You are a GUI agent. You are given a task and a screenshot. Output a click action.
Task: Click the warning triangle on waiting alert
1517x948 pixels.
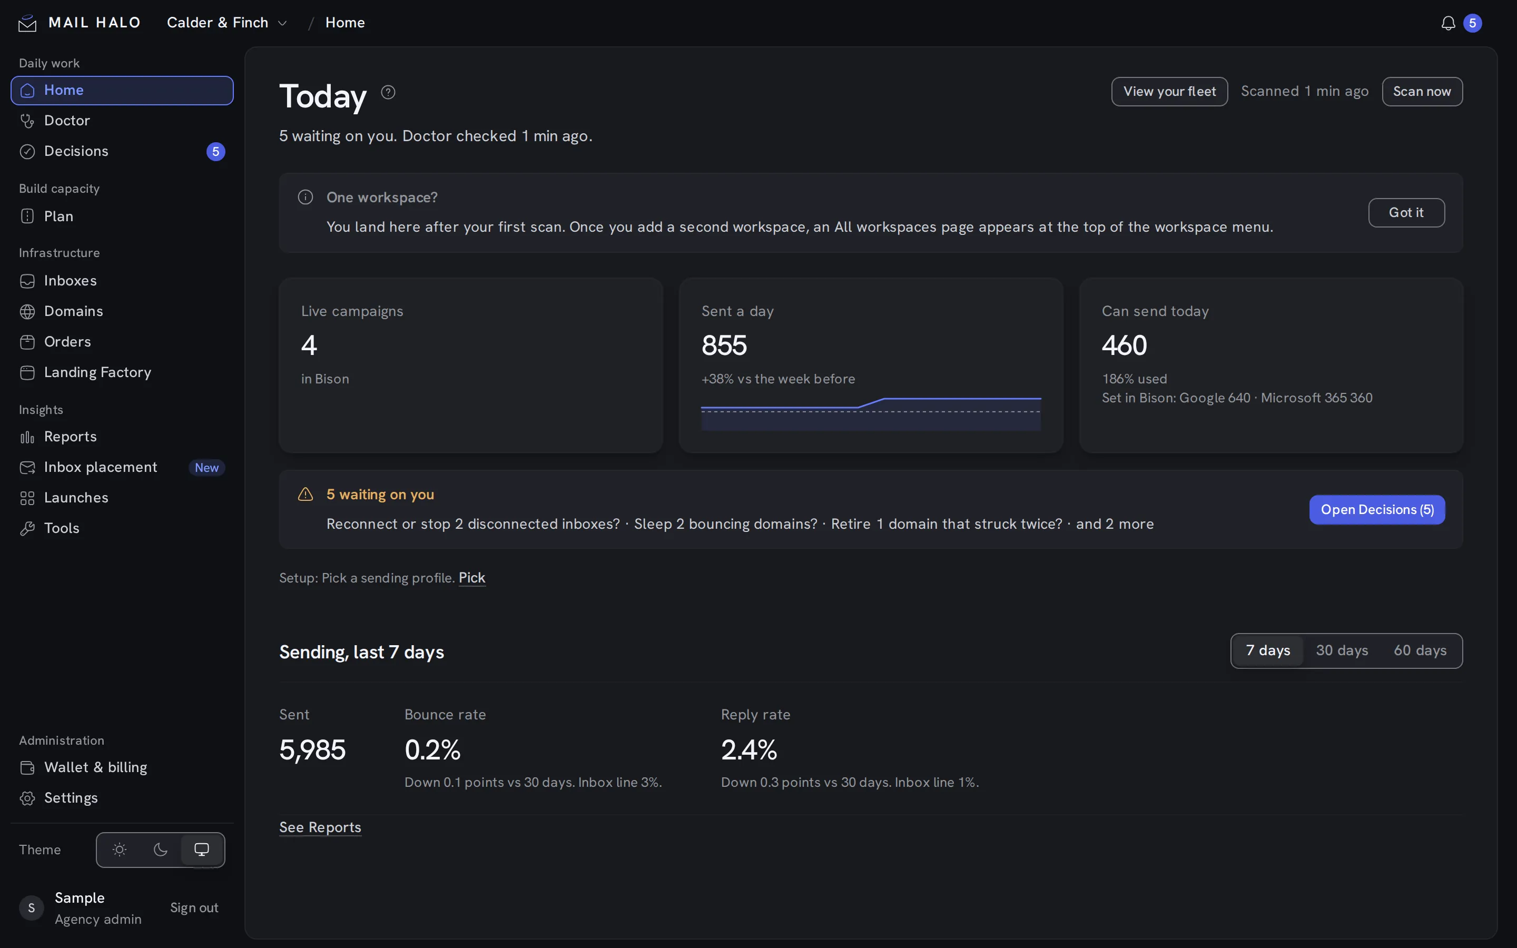[306, 494]
